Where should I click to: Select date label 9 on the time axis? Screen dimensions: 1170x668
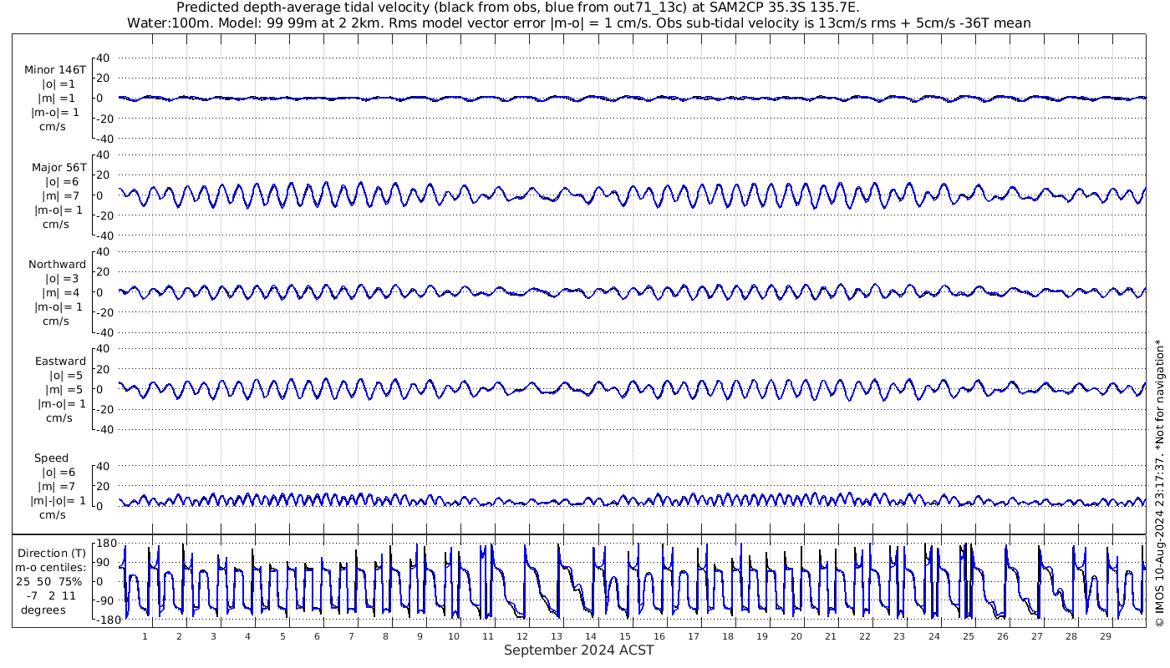pyautogui.click(x=420, y=636)
